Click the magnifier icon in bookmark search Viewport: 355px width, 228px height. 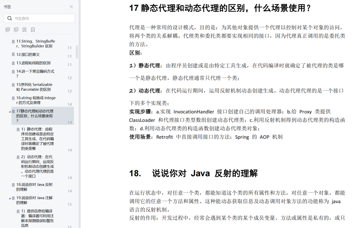tap(10, 18)
